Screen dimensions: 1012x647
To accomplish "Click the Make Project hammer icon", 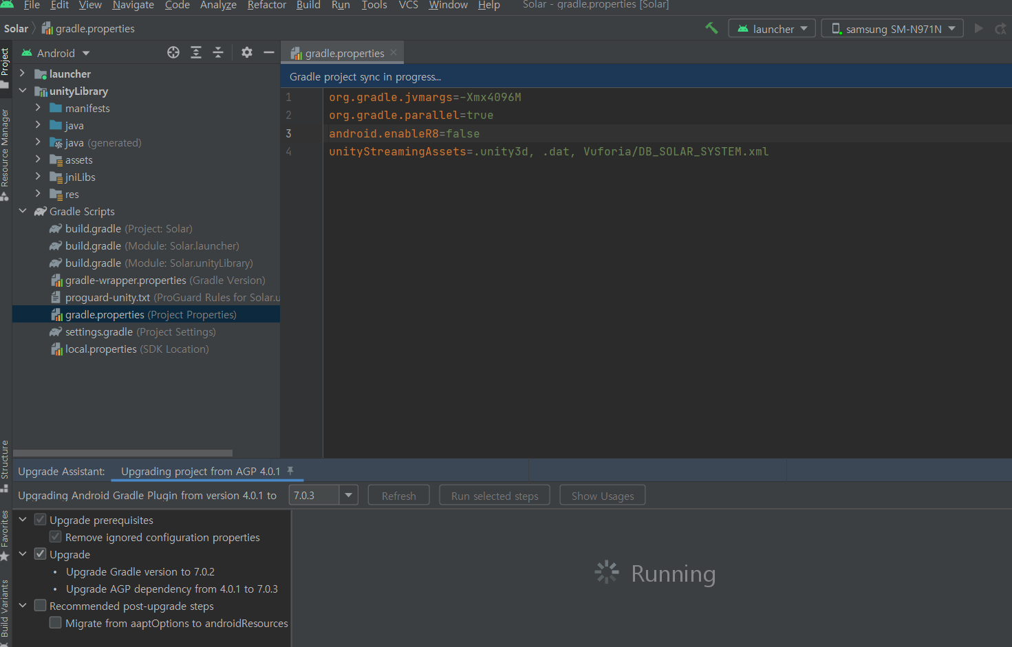I will 711,28.
